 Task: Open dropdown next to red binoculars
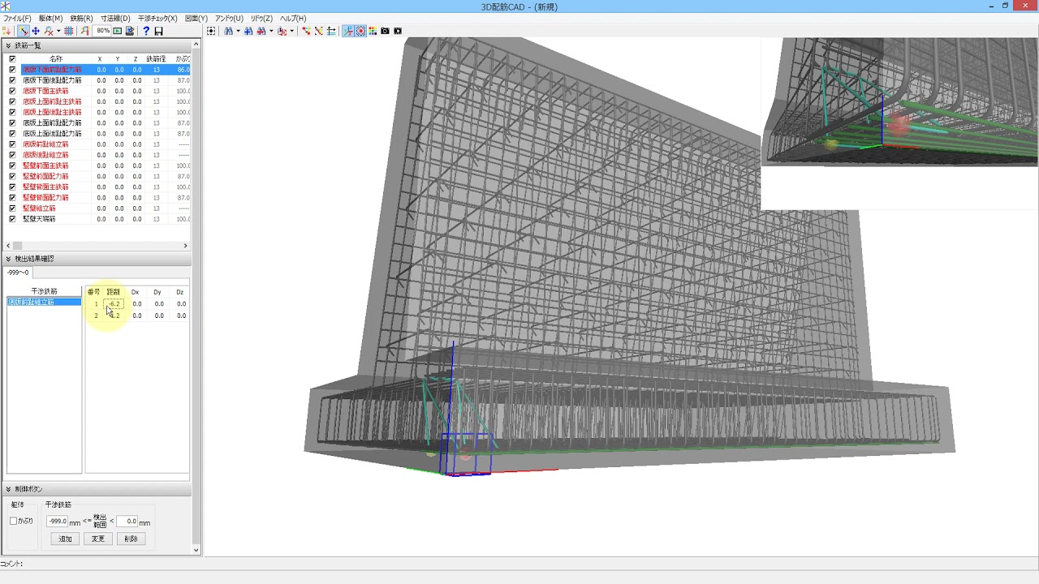(x=271, y=31)
